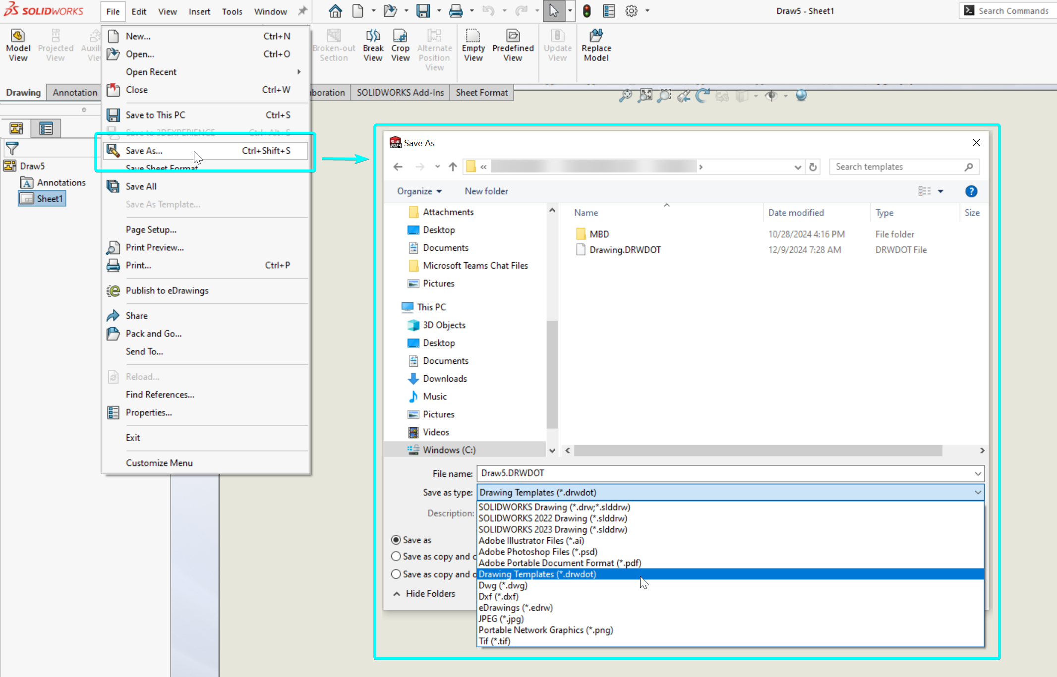This screenshot has width=1057, height=677.
Task: Choose 'Save As...' from the File menu
Action: [205, 151]
